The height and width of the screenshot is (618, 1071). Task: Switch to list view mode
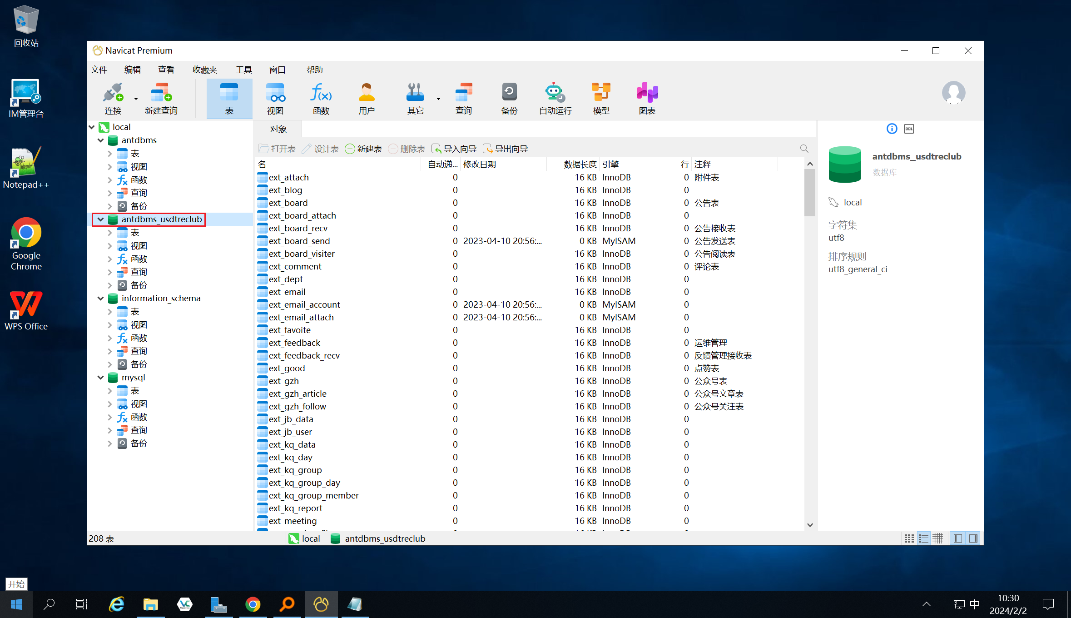click(x=923, y=538)
